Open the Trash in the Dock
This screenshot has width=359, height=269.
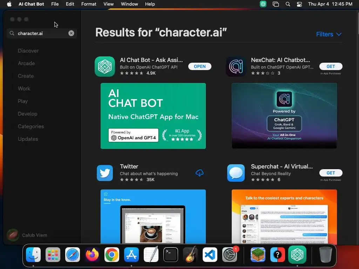point(326,255)
